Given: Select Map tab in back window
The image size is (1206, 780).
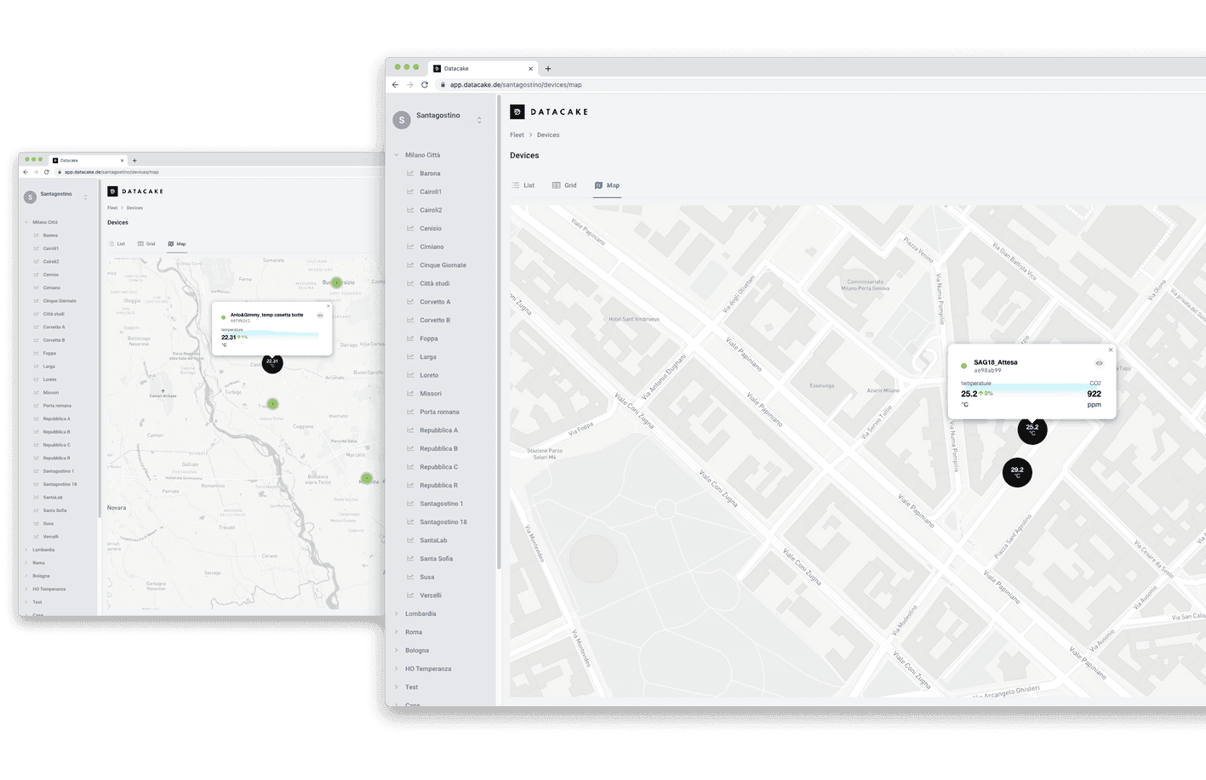Looking at the screenshot, I should point(176,244).
